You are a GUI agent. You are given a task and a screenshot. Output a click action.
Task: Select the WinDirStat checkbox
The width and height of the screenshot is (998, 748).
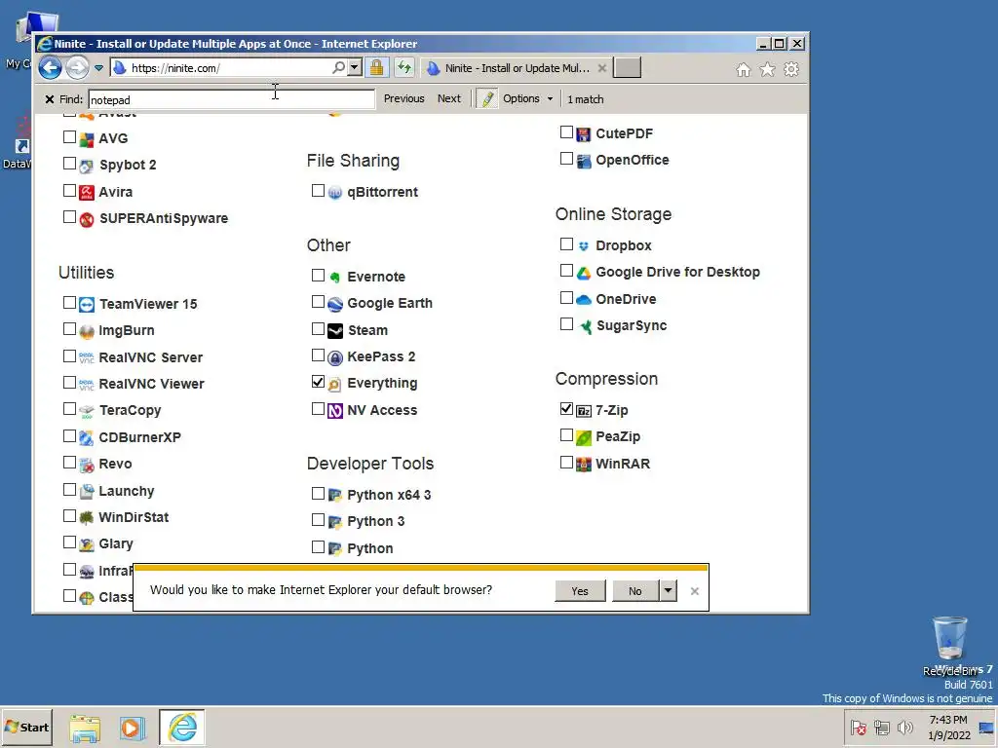70,516
